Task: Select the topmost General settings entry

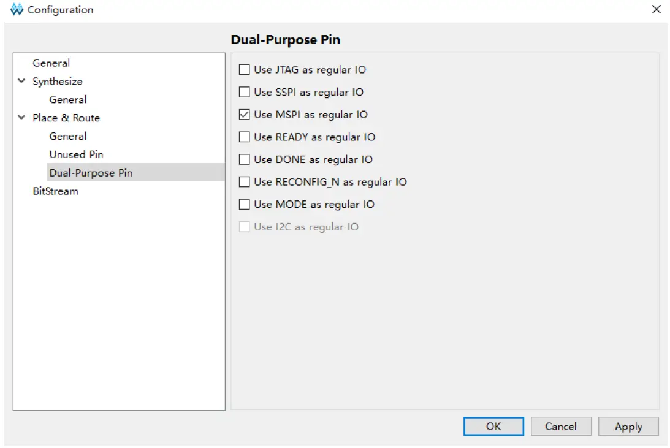Action: click(x=51, y=63)
